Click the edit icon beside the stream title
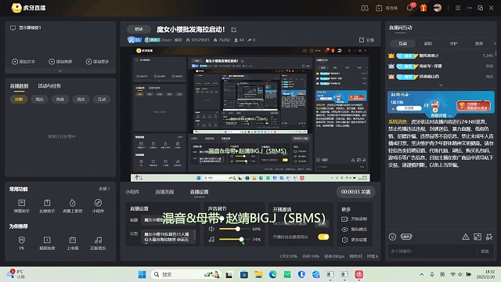Screen dimensions: 501x282 click(x=234, y=30)
